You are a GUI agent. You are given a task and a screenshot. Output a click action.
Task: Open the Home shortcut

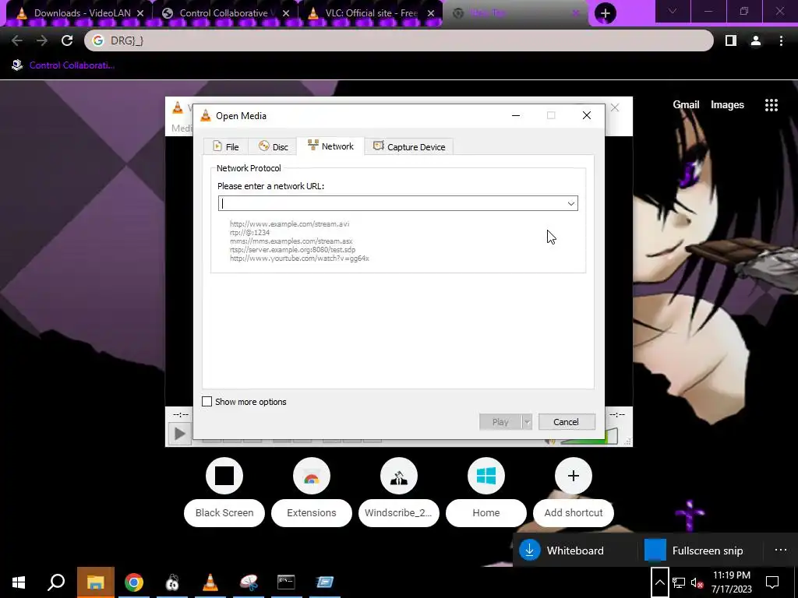tap(486, 491)
